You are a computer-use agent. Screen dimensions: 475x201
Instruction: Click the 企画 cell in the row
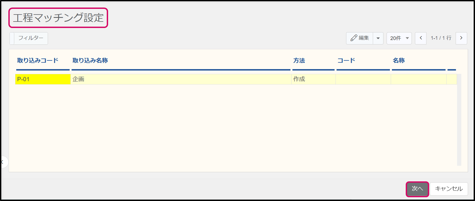point(181,79)
